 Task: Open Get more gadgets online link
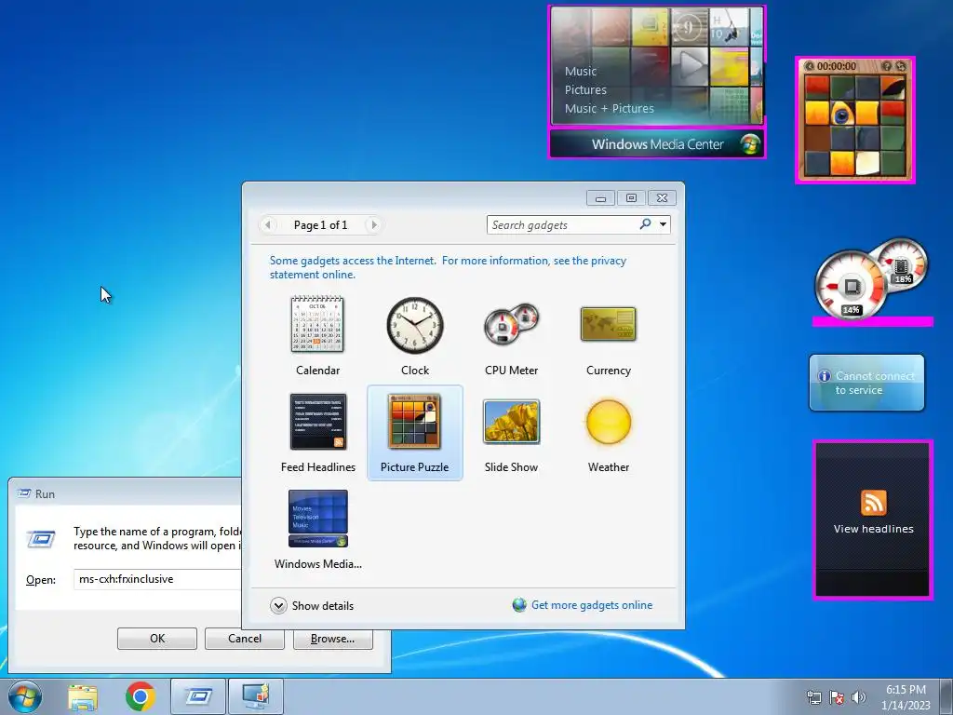(592, 605)
